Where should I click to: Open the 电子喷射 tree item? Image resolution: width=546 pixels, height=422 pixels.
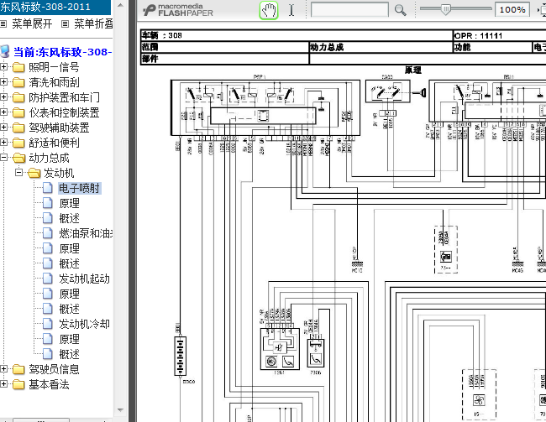point(80,188)
